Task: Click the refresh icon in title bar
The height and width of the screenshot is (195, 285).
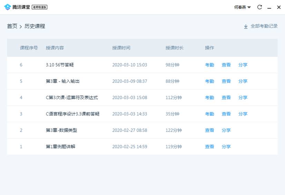Action: point(259,7)
